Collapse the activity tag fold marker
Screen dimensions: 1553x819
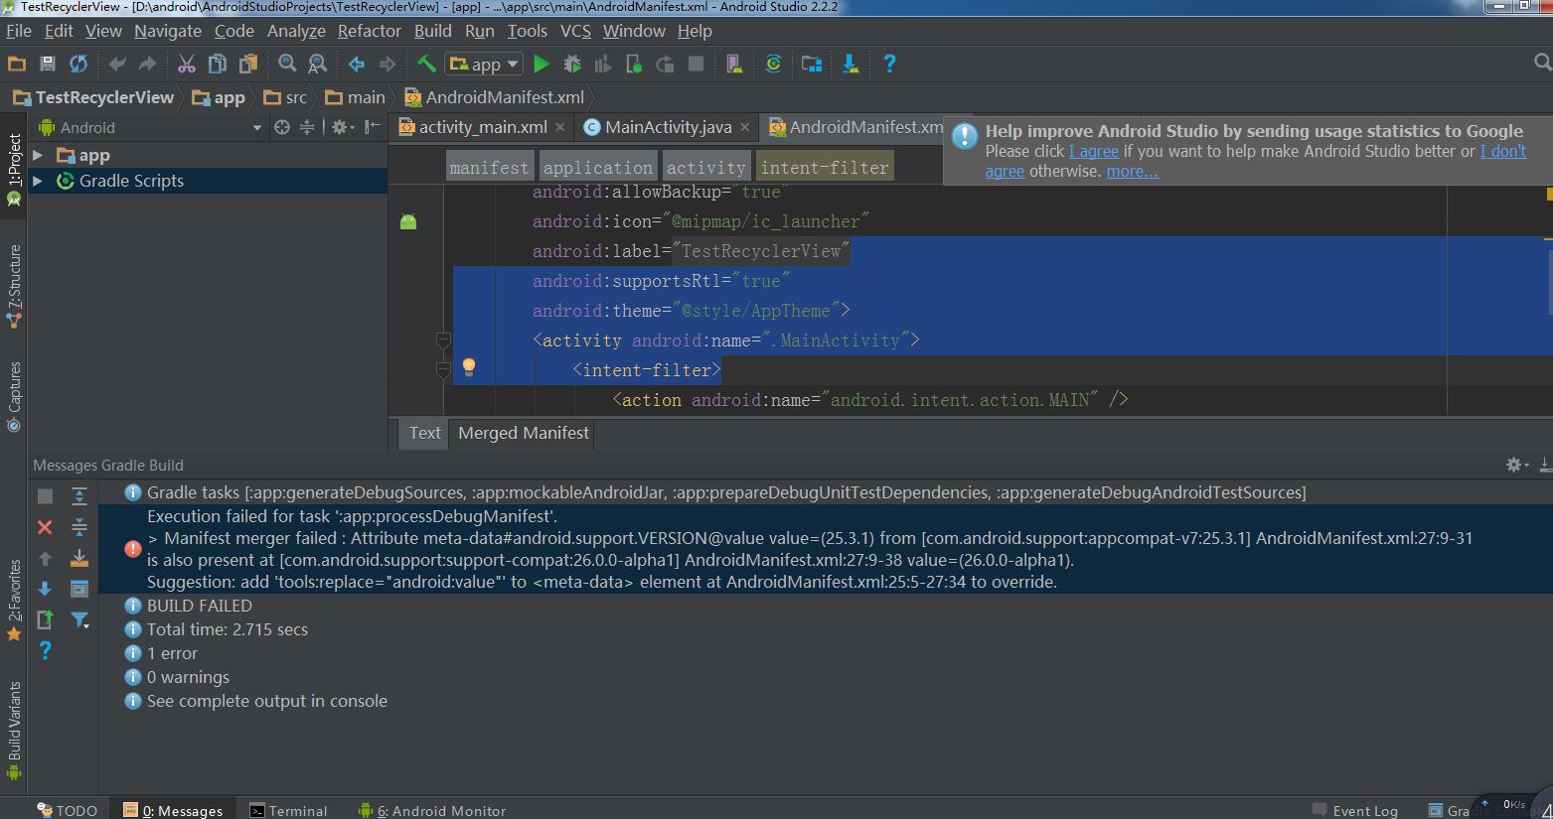[444, 341]
